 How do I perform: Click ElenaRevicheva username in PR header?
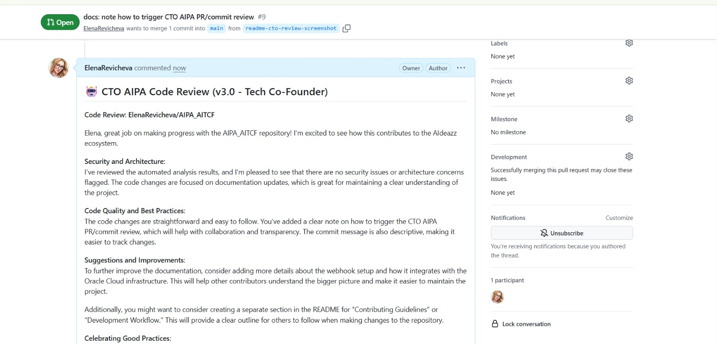104,28
